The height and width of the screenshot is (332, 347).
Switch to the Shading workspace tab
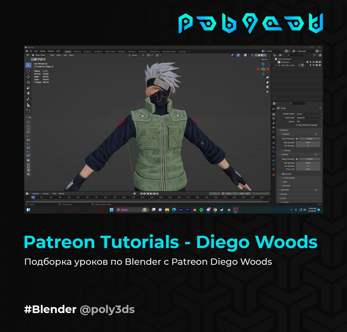(x=121, y=51)
